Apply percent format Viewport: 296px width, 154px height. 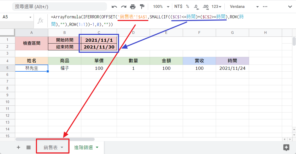click(187, 7)
